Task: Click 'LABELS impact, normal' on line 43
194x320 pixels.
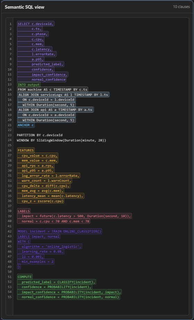Action: [39, 236]
